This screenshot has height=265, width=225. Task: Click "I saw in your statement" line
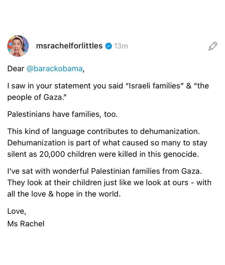tap(46, 86)
